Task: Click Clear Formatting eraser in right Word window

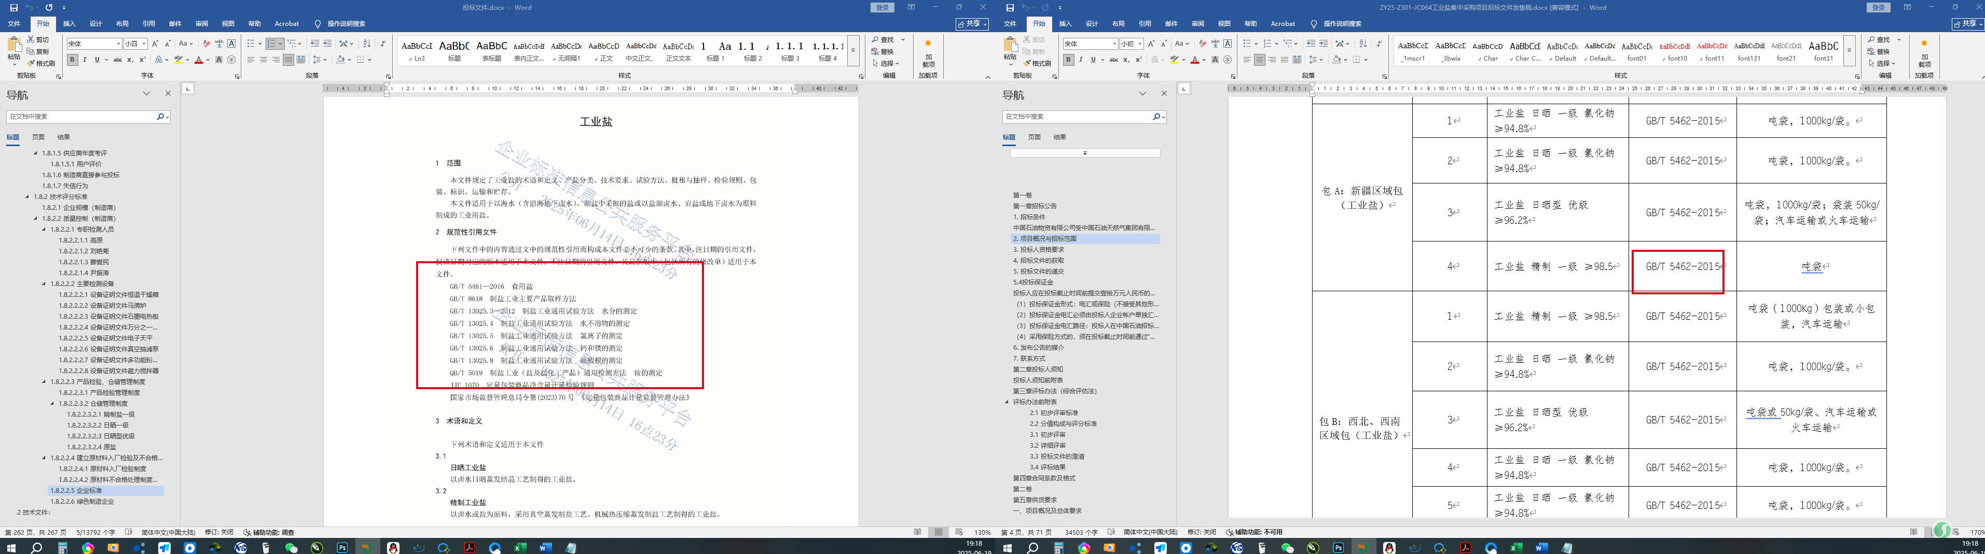Action: tap(1202, 44)
